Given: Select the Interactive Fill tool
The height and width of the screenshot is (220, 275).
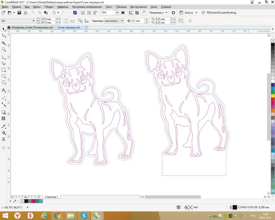Looking at the screenshot, I should tap(4, 133).
